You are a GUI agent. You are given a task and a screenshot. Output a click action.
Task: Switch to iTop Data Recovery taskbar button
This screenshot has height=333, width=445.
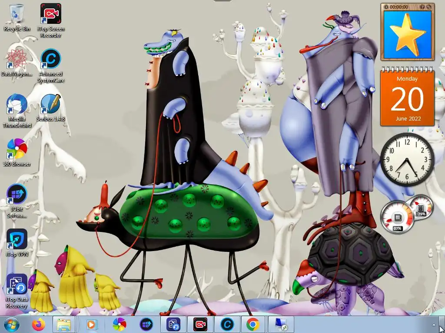coord(173,324)
